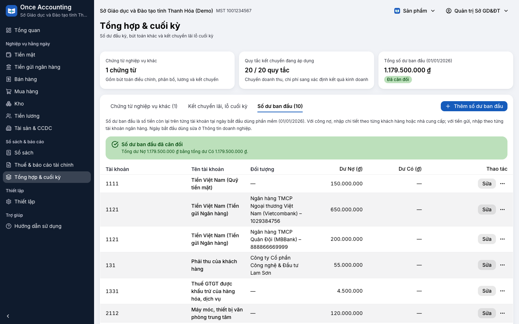Go to Kho inventory icon
Viewport: 519px width, 324px height.
coord(9,104)
